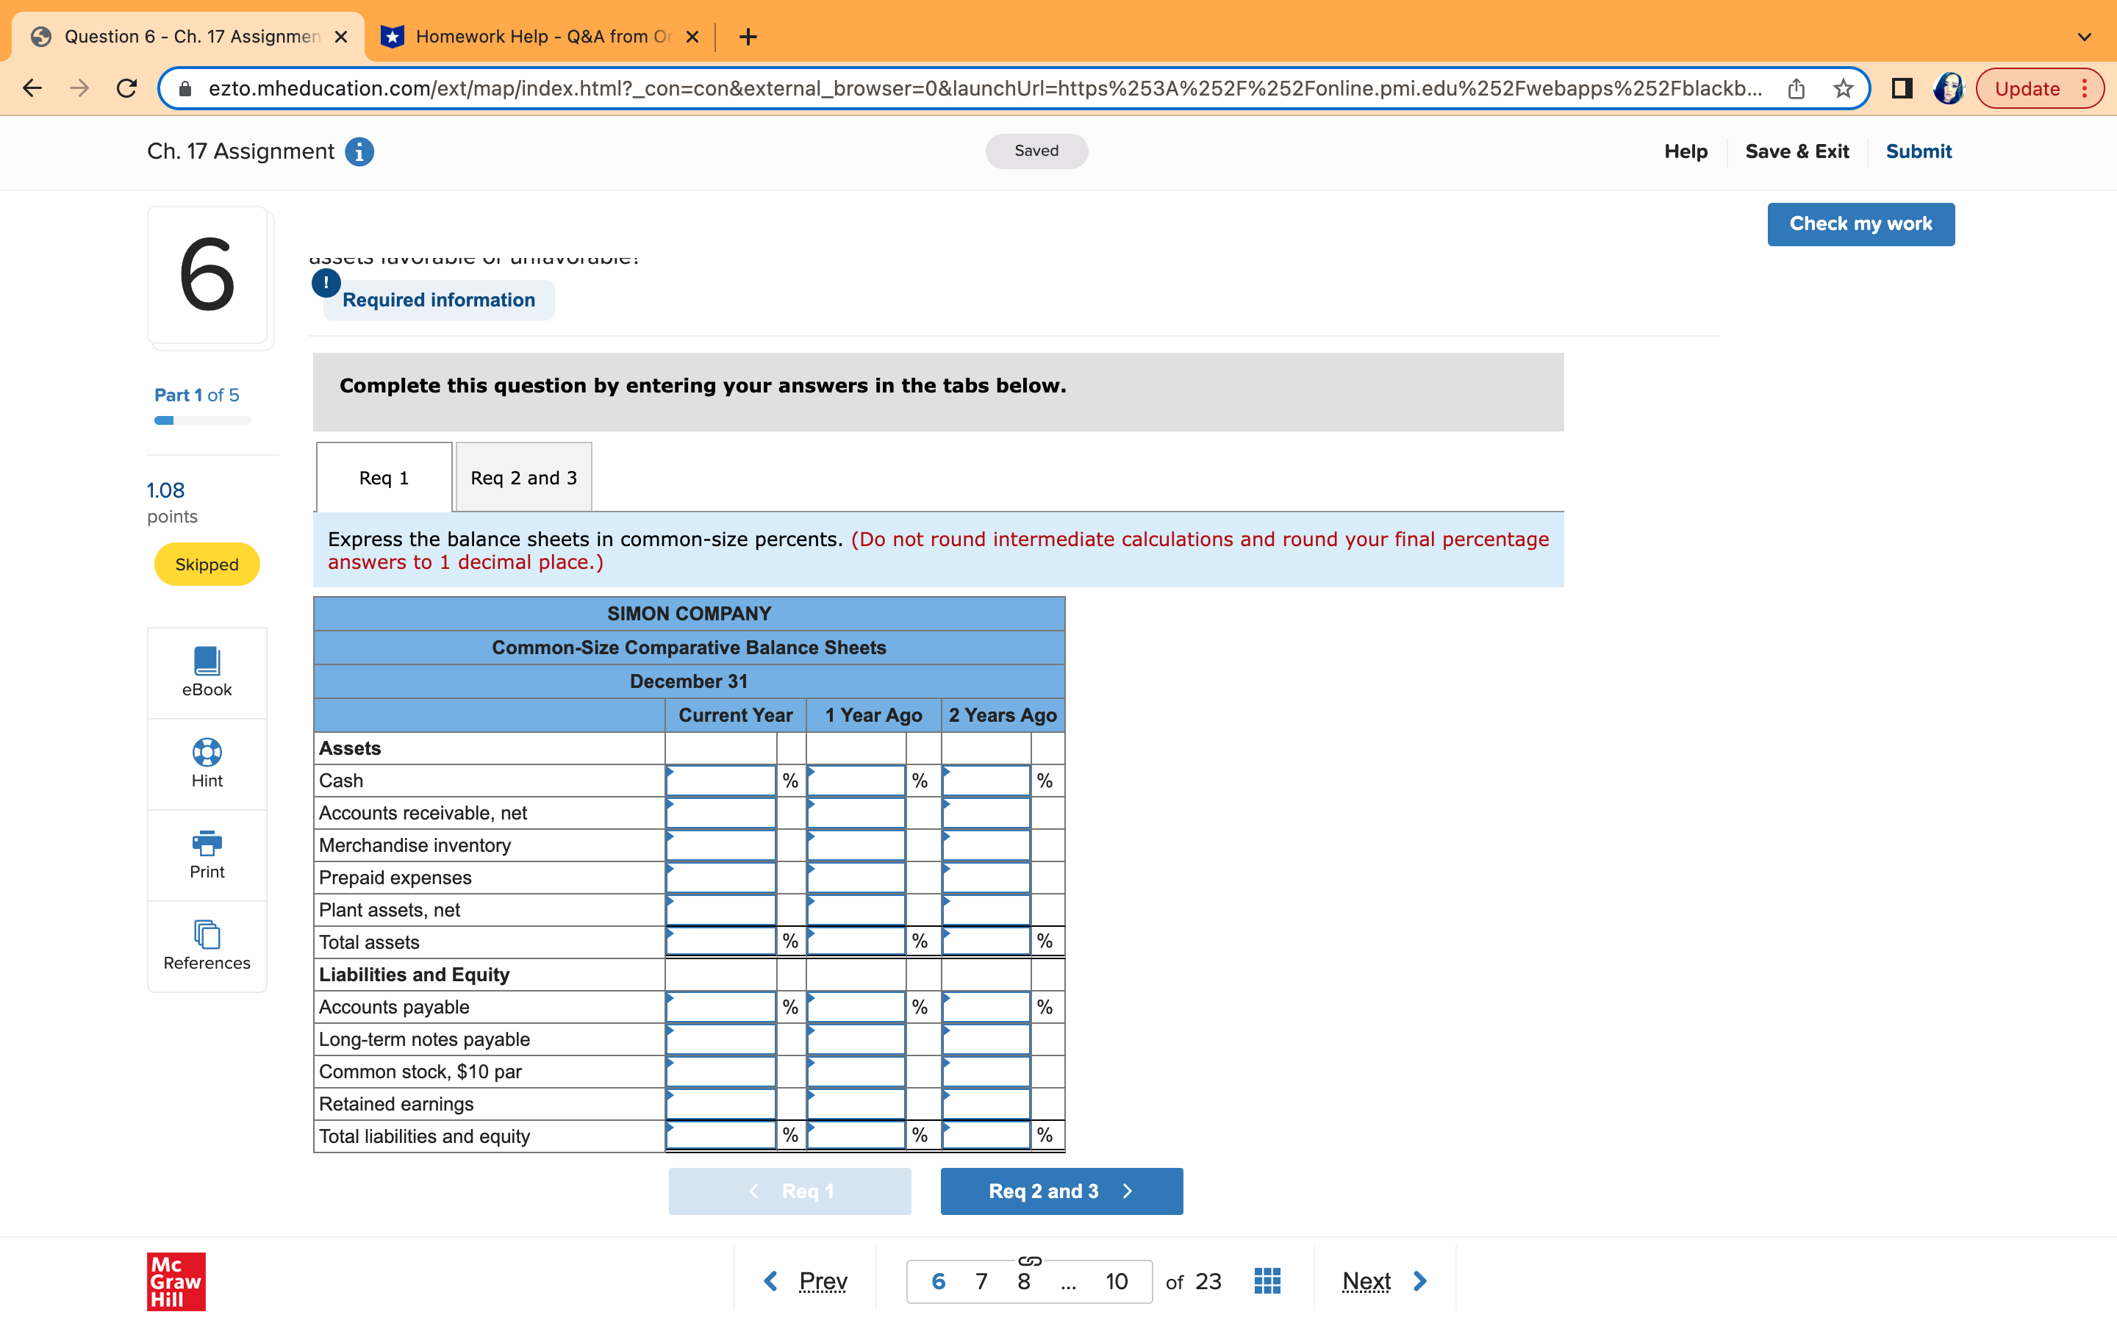Open the Hint lifebuoy icon
Viewport: 2117px width, 1323px height.
(x=207, y=753)
